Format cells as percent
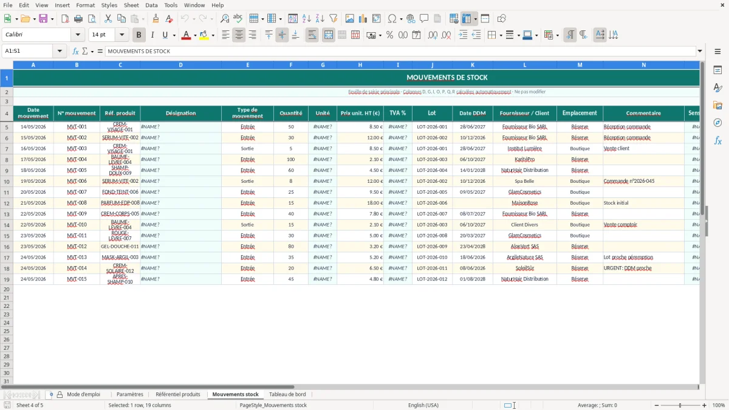The height and width of the screenshot is (410, 729). [389, 35]
